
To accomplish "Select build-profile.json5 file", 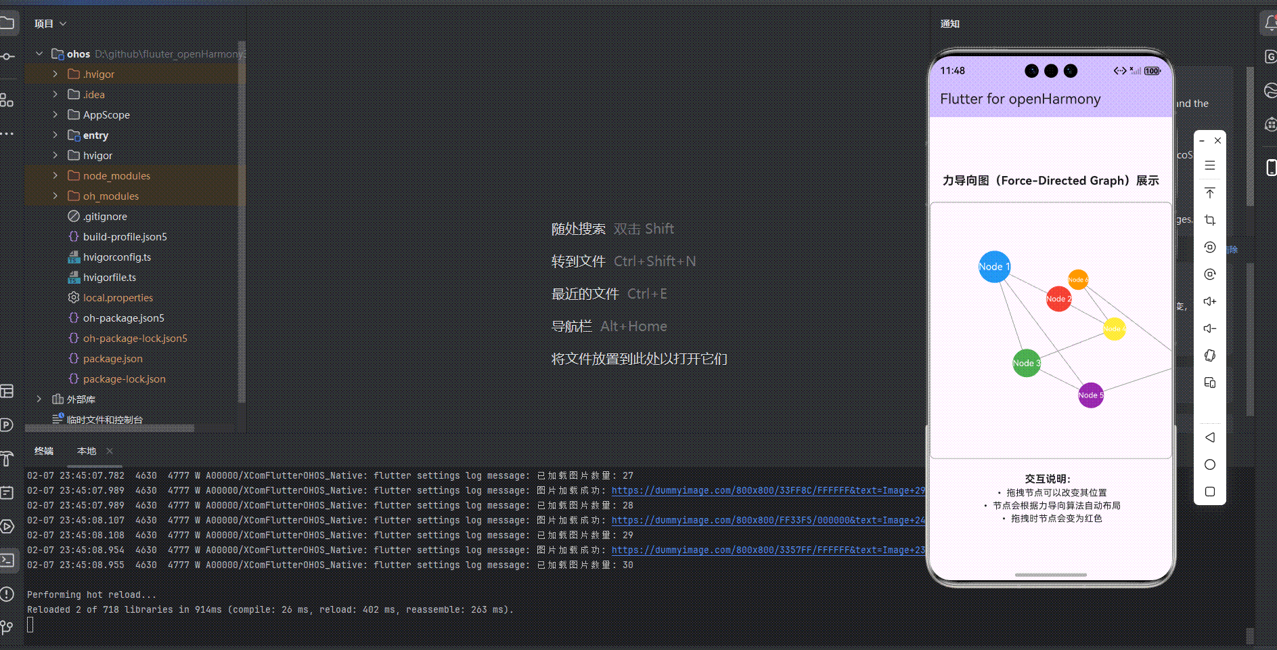I will pos(125,236).
